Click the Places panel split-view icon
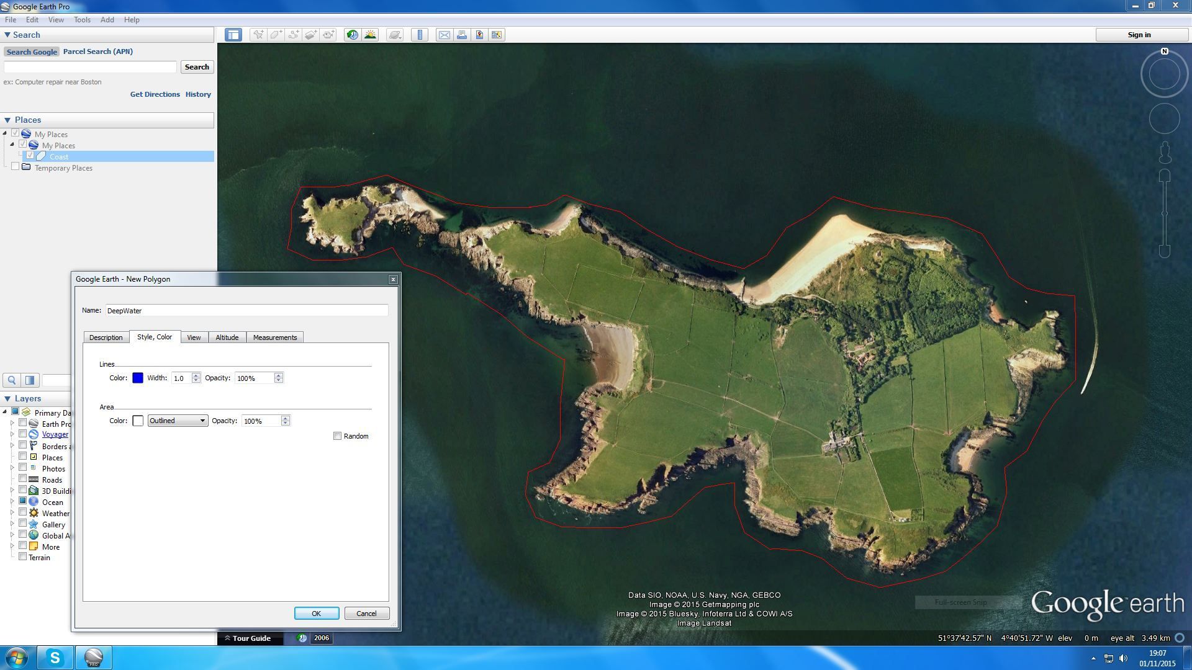Screen dimensions: 1192x670 coord(30,380)
